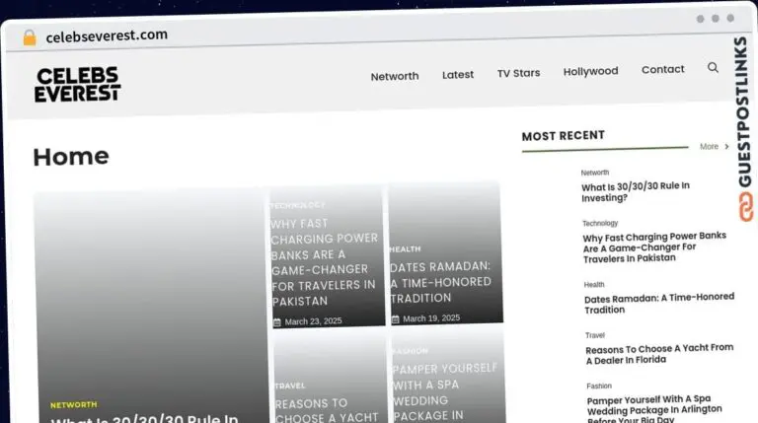Click the calendar icon beside March 19, 2025
Image resolution: width=758 pixels, height=423 pixels.
pos(395,318)
